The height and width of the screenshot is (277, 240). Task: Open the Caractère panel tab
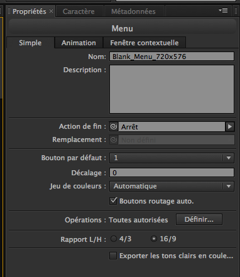pyautogui.click(x=79, y=11)
